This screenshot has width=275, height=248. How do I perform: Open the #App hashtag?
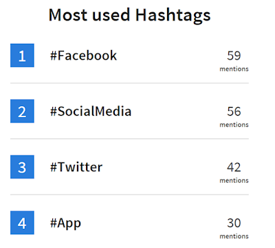(65, 223)
